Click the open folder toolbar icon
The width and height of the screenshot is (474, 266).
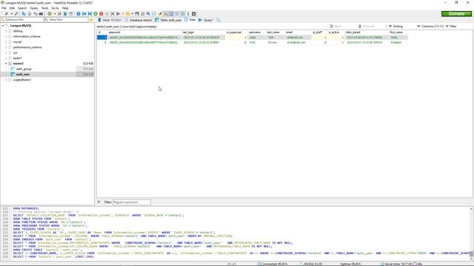(127, 14)
